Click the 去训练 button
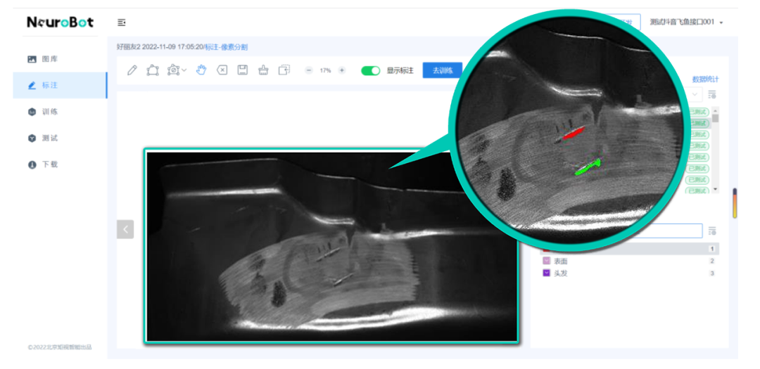This screenshot has height=369, width=760. [443, 70]
